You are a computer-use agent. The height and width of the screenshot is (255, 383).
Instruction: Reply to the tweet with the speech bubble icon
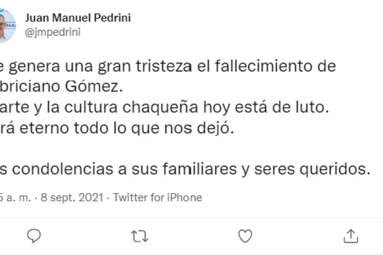tap(33, 236)
